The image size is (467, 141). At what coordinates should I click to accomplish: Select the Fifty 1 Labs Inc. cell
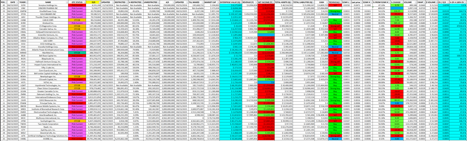pyautogui.click(x=48, y=68)
